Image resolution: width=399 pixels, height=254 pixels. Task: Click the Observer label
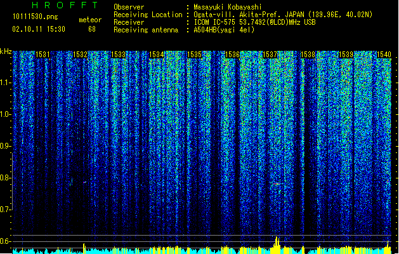(129, 7)
